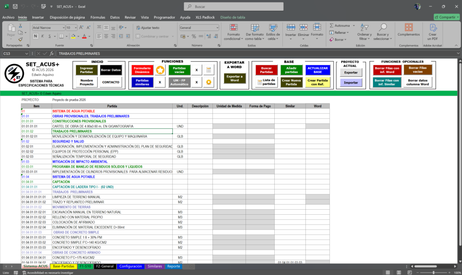462x275 pixels.
Task: Select the Format Painter brush icon
Action: [19, 40]
